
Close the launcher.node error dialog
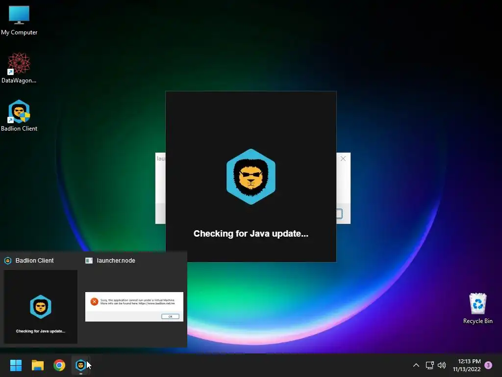point(343,159)
